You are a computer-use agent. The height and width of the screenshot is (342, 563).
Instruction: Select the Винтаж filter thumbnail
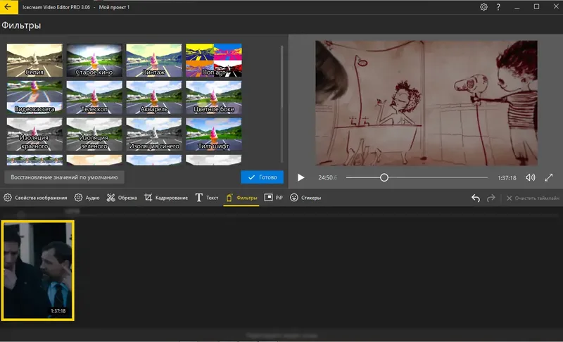[153, 60]
